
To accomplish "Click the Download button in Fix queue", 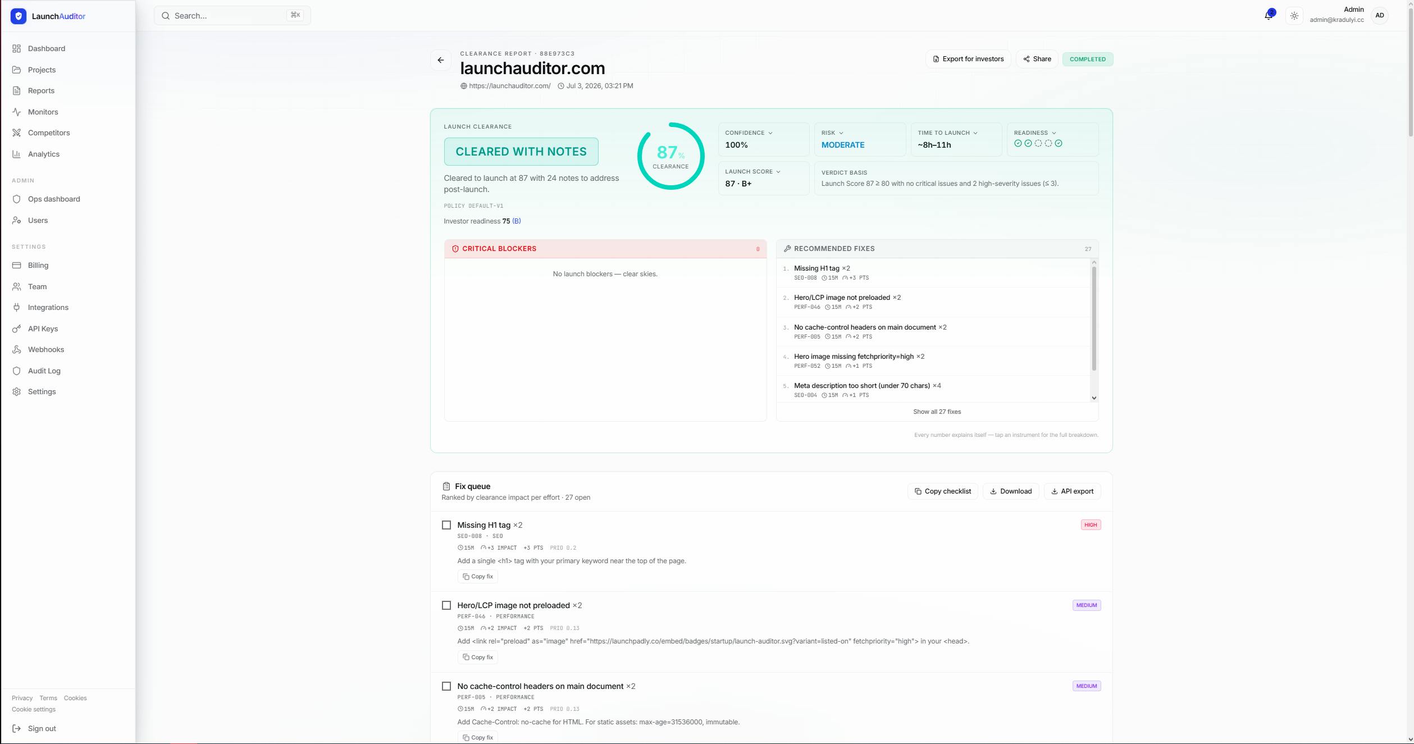I will point(1011,491).
